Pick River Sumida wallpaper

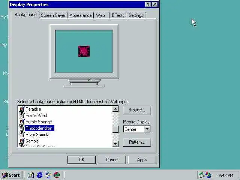tap(37, 135)
